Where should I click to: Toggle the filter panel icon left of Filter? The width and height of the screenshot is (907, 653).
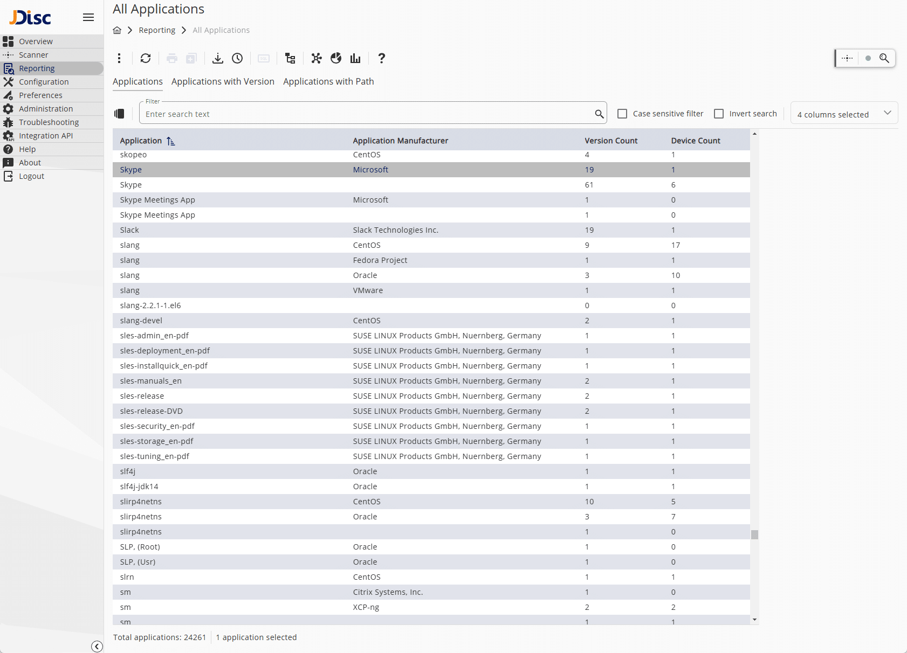(120, 114)
